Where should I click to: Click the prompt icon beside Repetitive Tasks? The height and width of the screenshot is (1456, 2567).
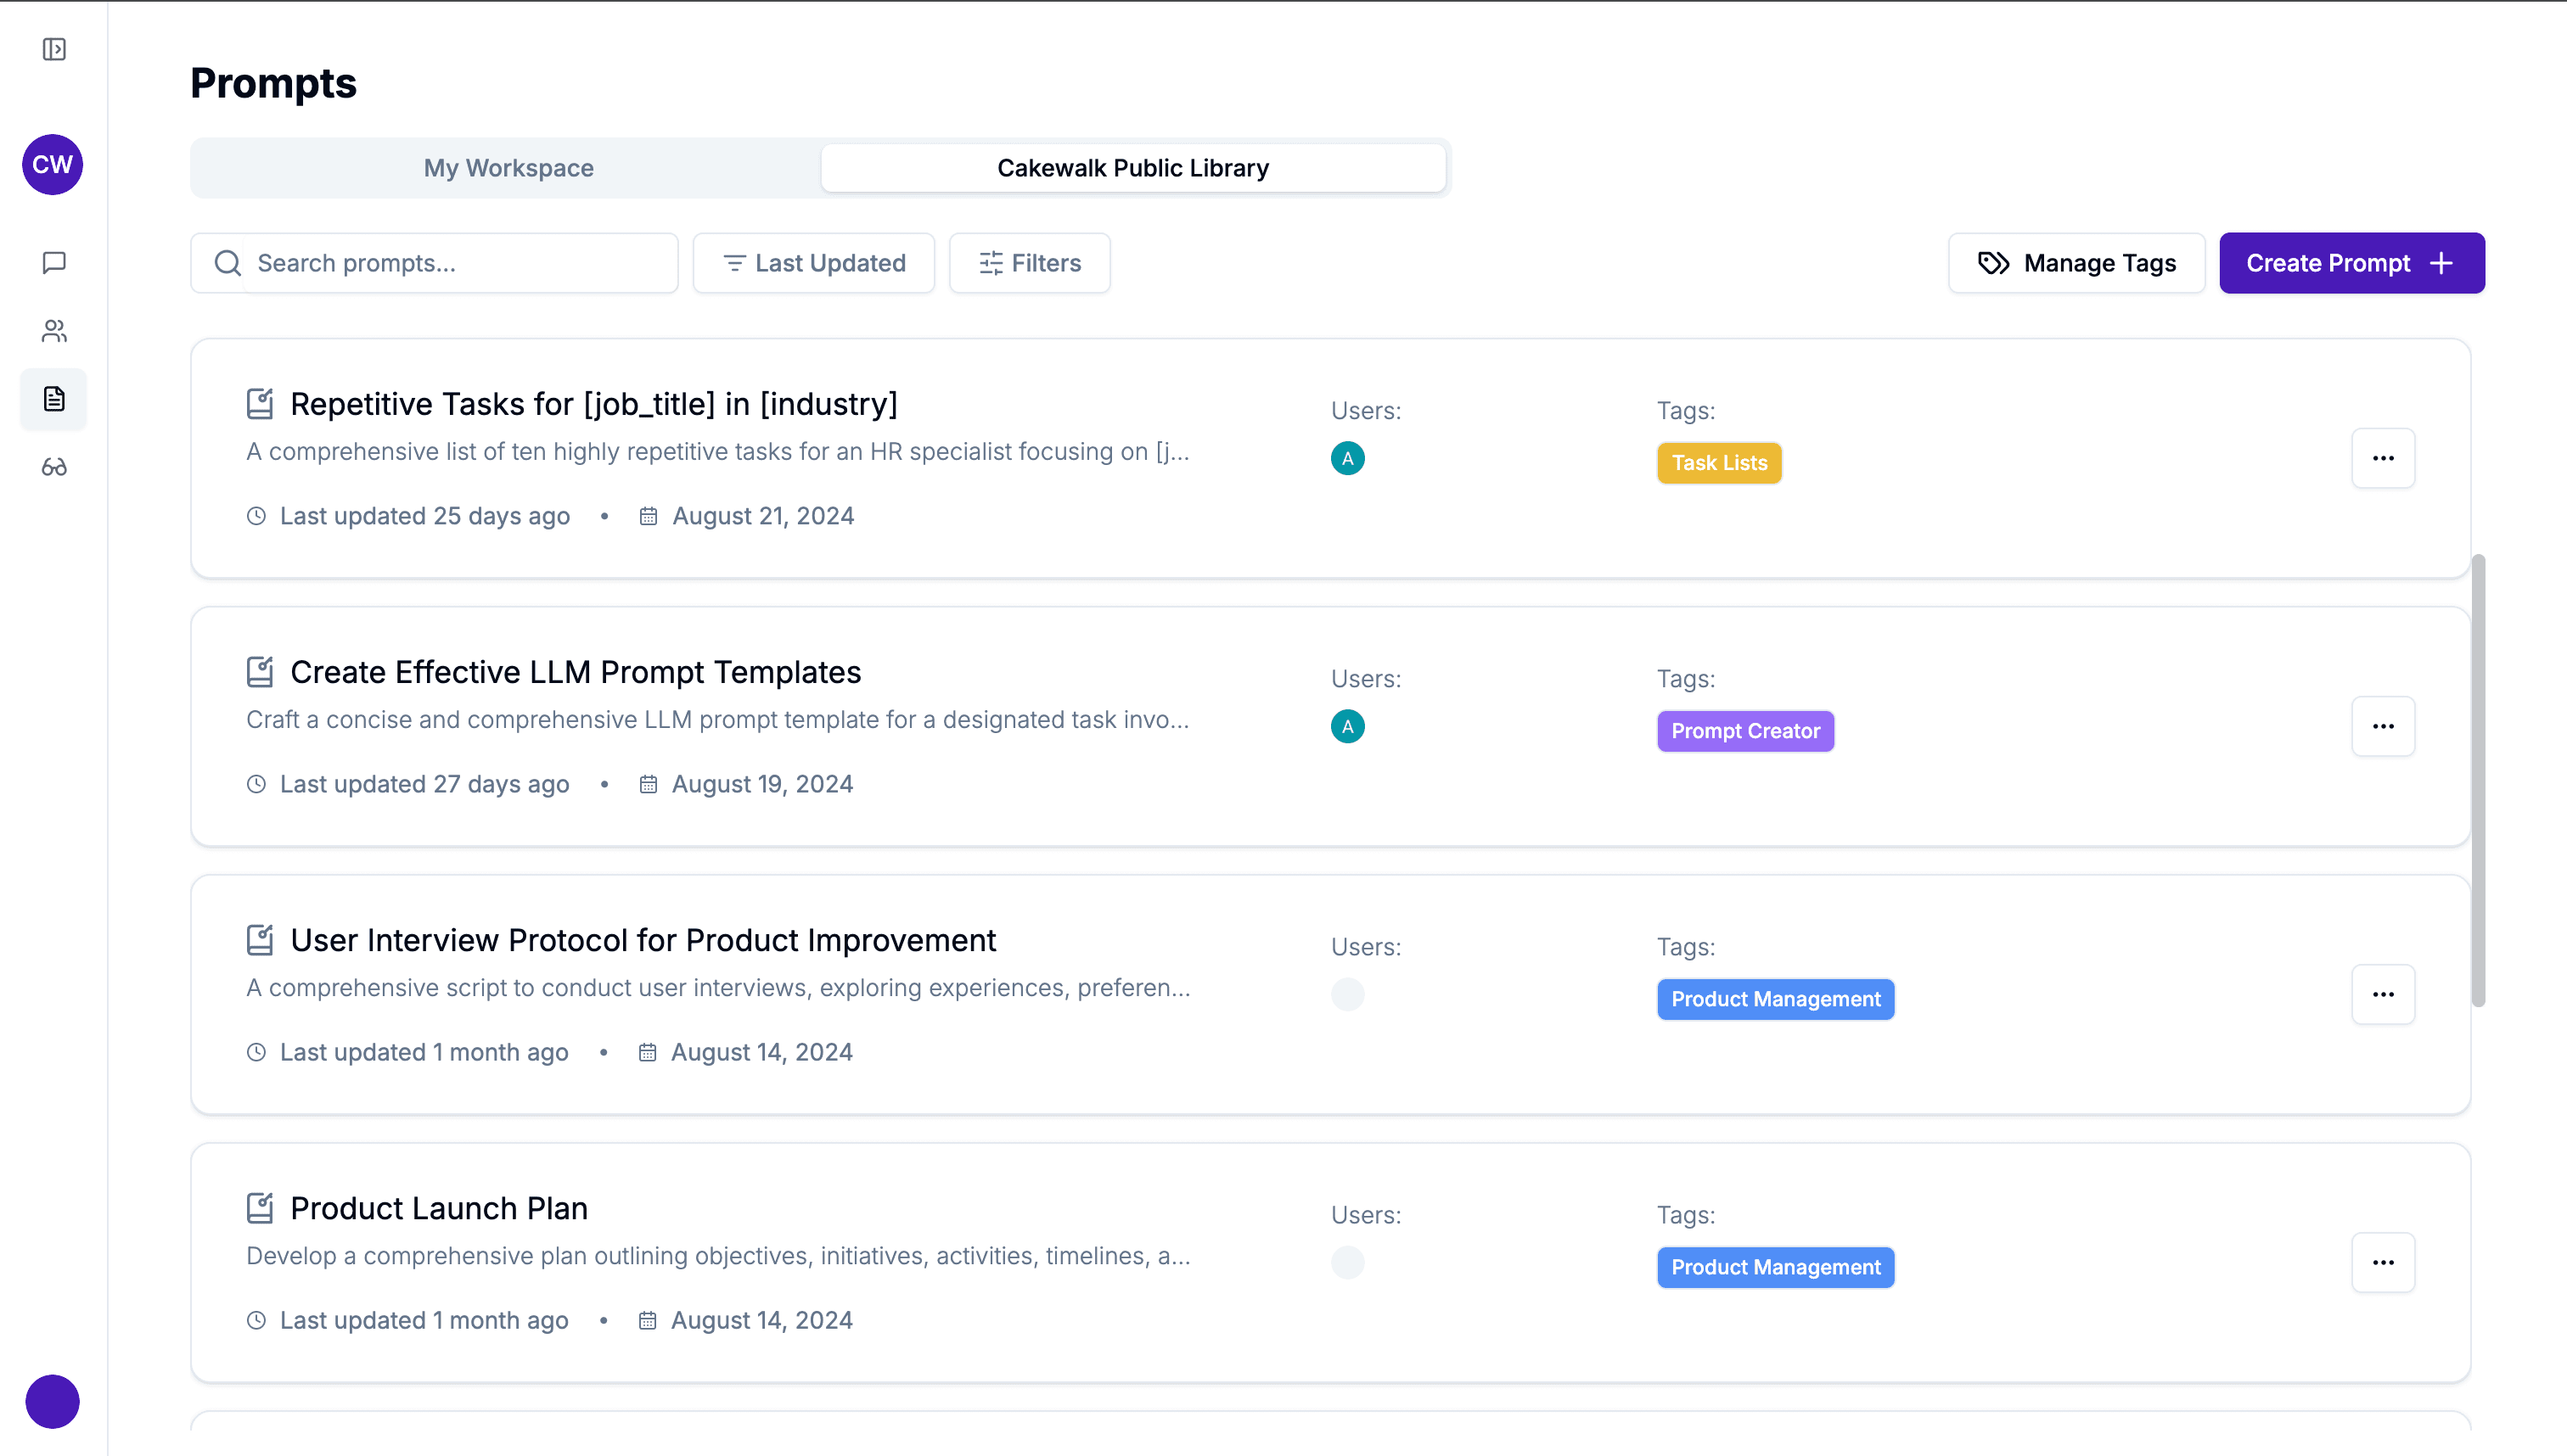click(260, 404)
